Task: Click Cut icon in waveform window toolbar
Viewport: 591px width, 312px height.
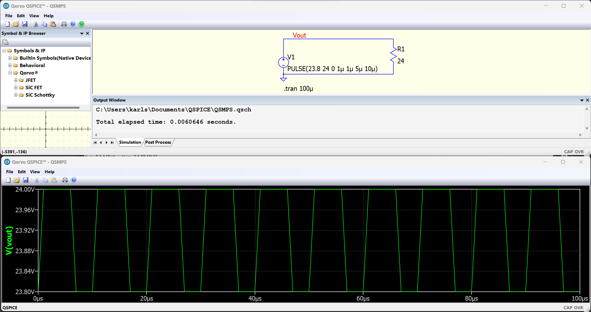Action: (37, 180)
